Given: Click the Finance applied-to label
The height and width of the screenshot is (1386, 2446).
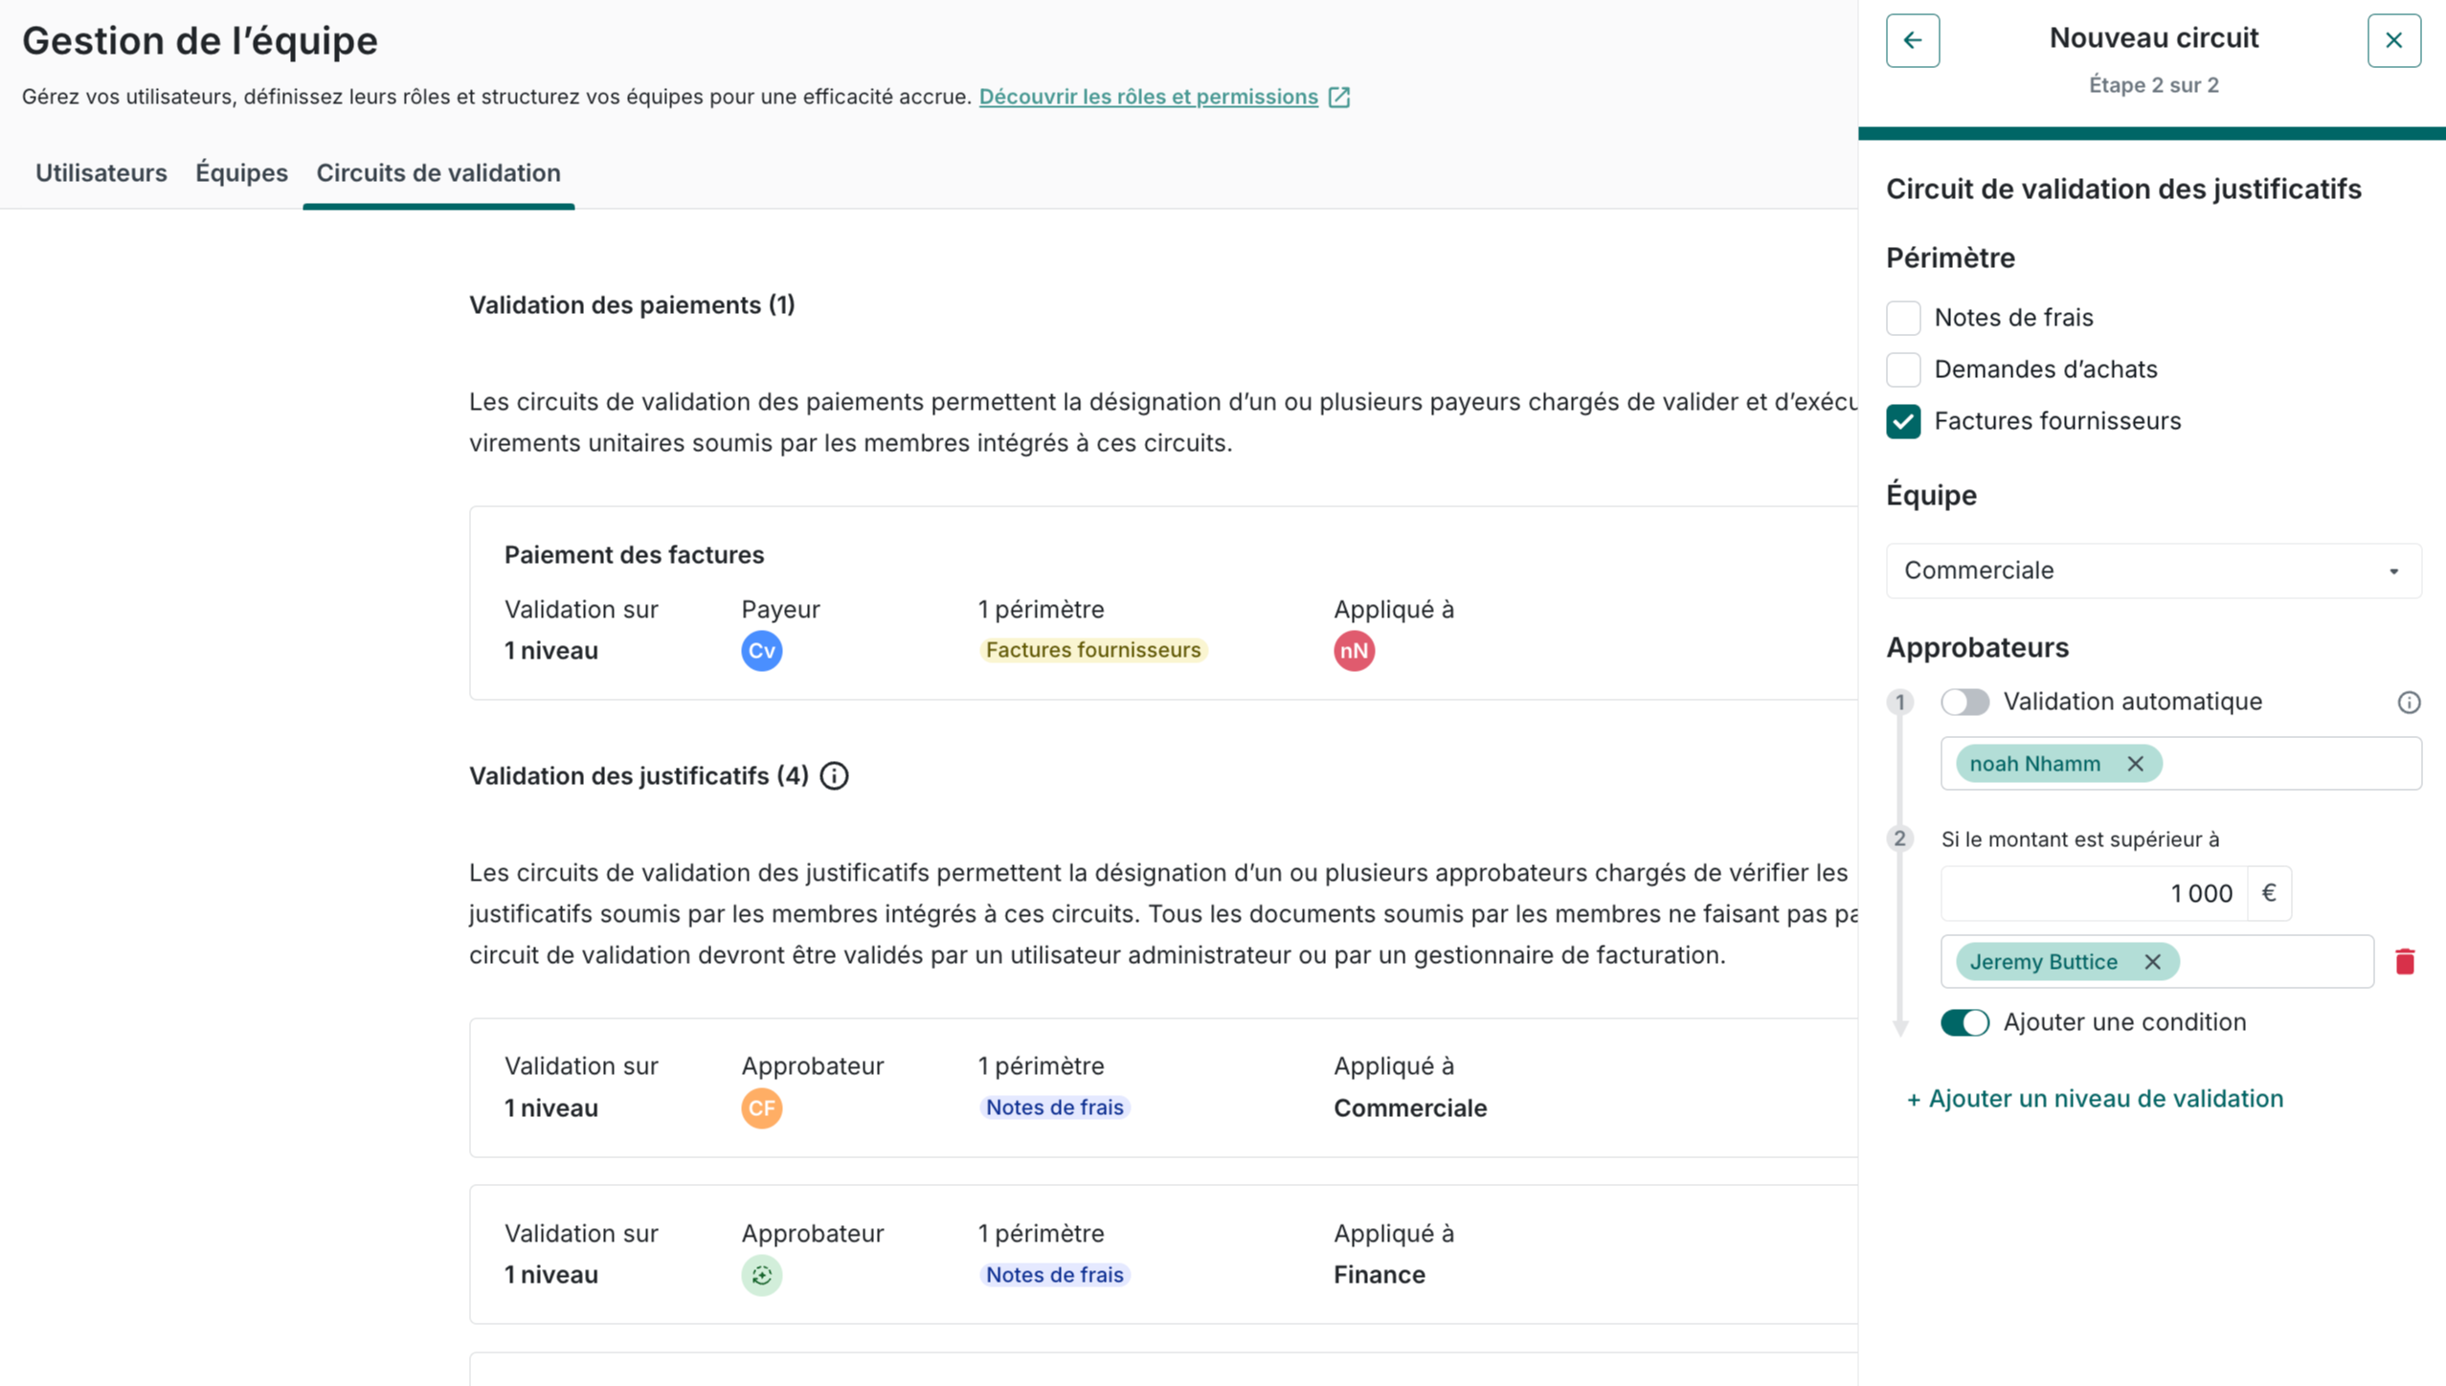Looking at the screenshot, I should pos(1380,1275).
